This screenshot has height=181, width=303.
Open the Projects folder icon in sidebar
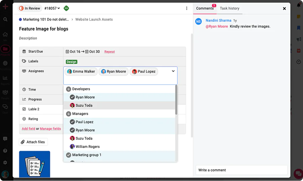(5, 49)
